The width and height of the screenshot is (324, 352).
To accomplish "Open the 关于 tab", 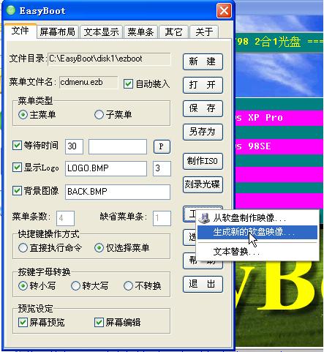I will (x=204, y=32).
